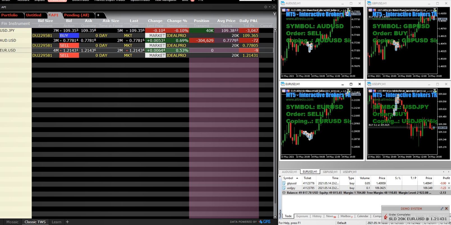
Task: Close the API panel with the X
Action: coord(274,7)
